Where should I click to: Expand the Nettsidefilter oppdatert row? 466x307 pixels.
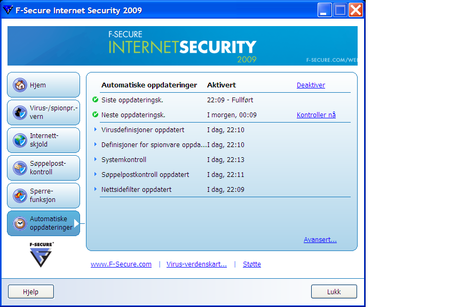95,189
